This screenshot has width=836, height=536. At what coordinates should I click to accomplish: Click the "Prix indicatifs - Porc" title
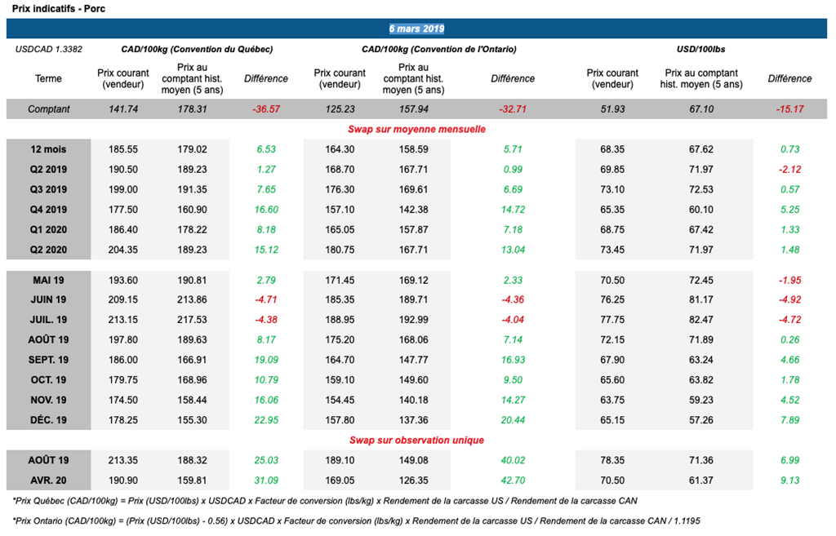[47, 8]
